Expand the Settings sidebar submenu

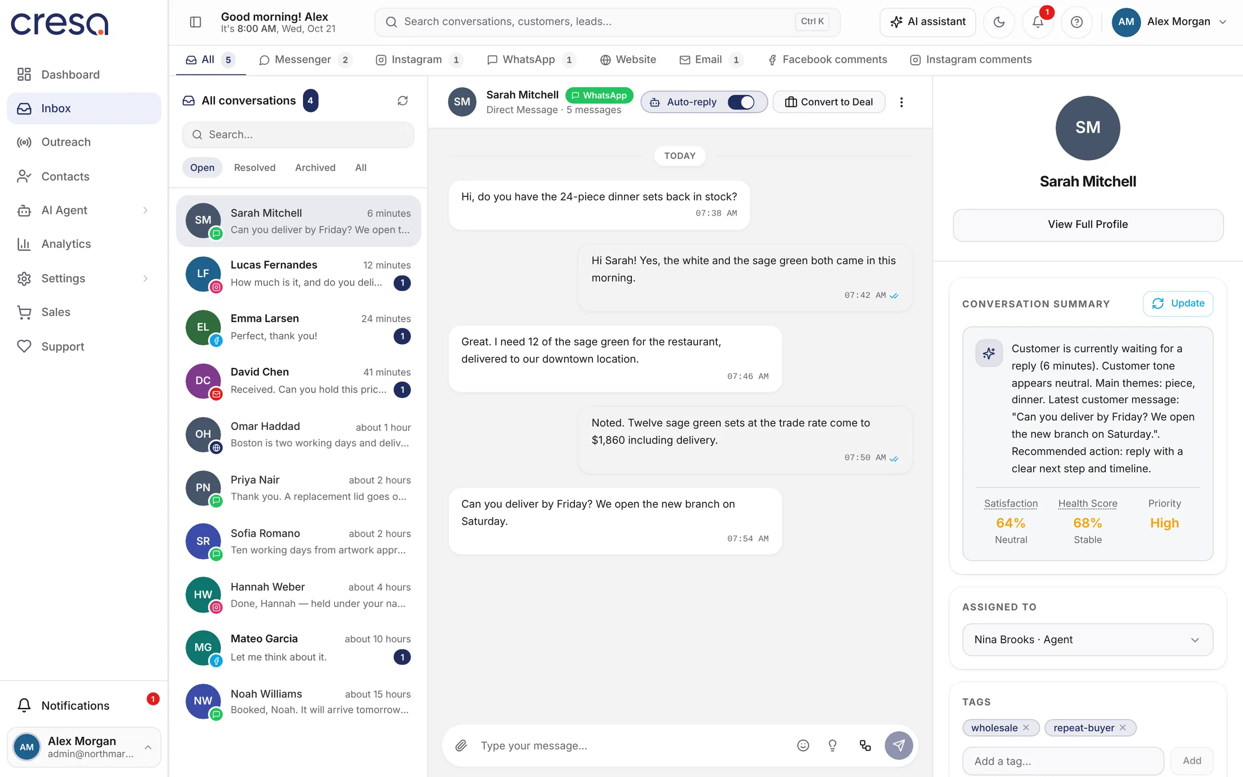pos(146,278)
